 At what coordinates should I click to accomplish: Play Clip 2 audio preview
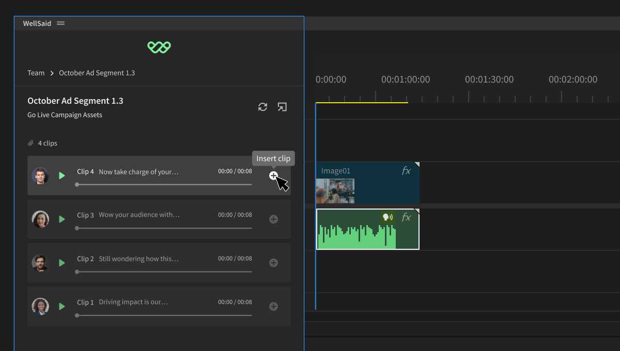62,263
